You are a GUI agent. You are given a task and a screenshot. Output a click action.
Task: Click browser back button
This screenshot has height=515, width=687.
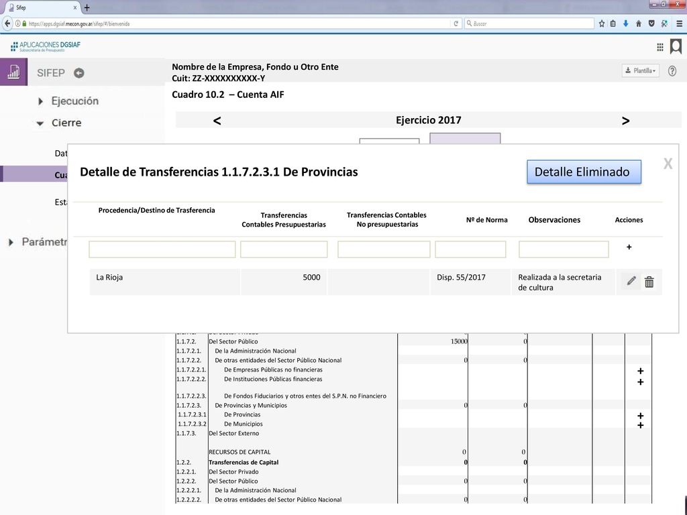point(7,23)
